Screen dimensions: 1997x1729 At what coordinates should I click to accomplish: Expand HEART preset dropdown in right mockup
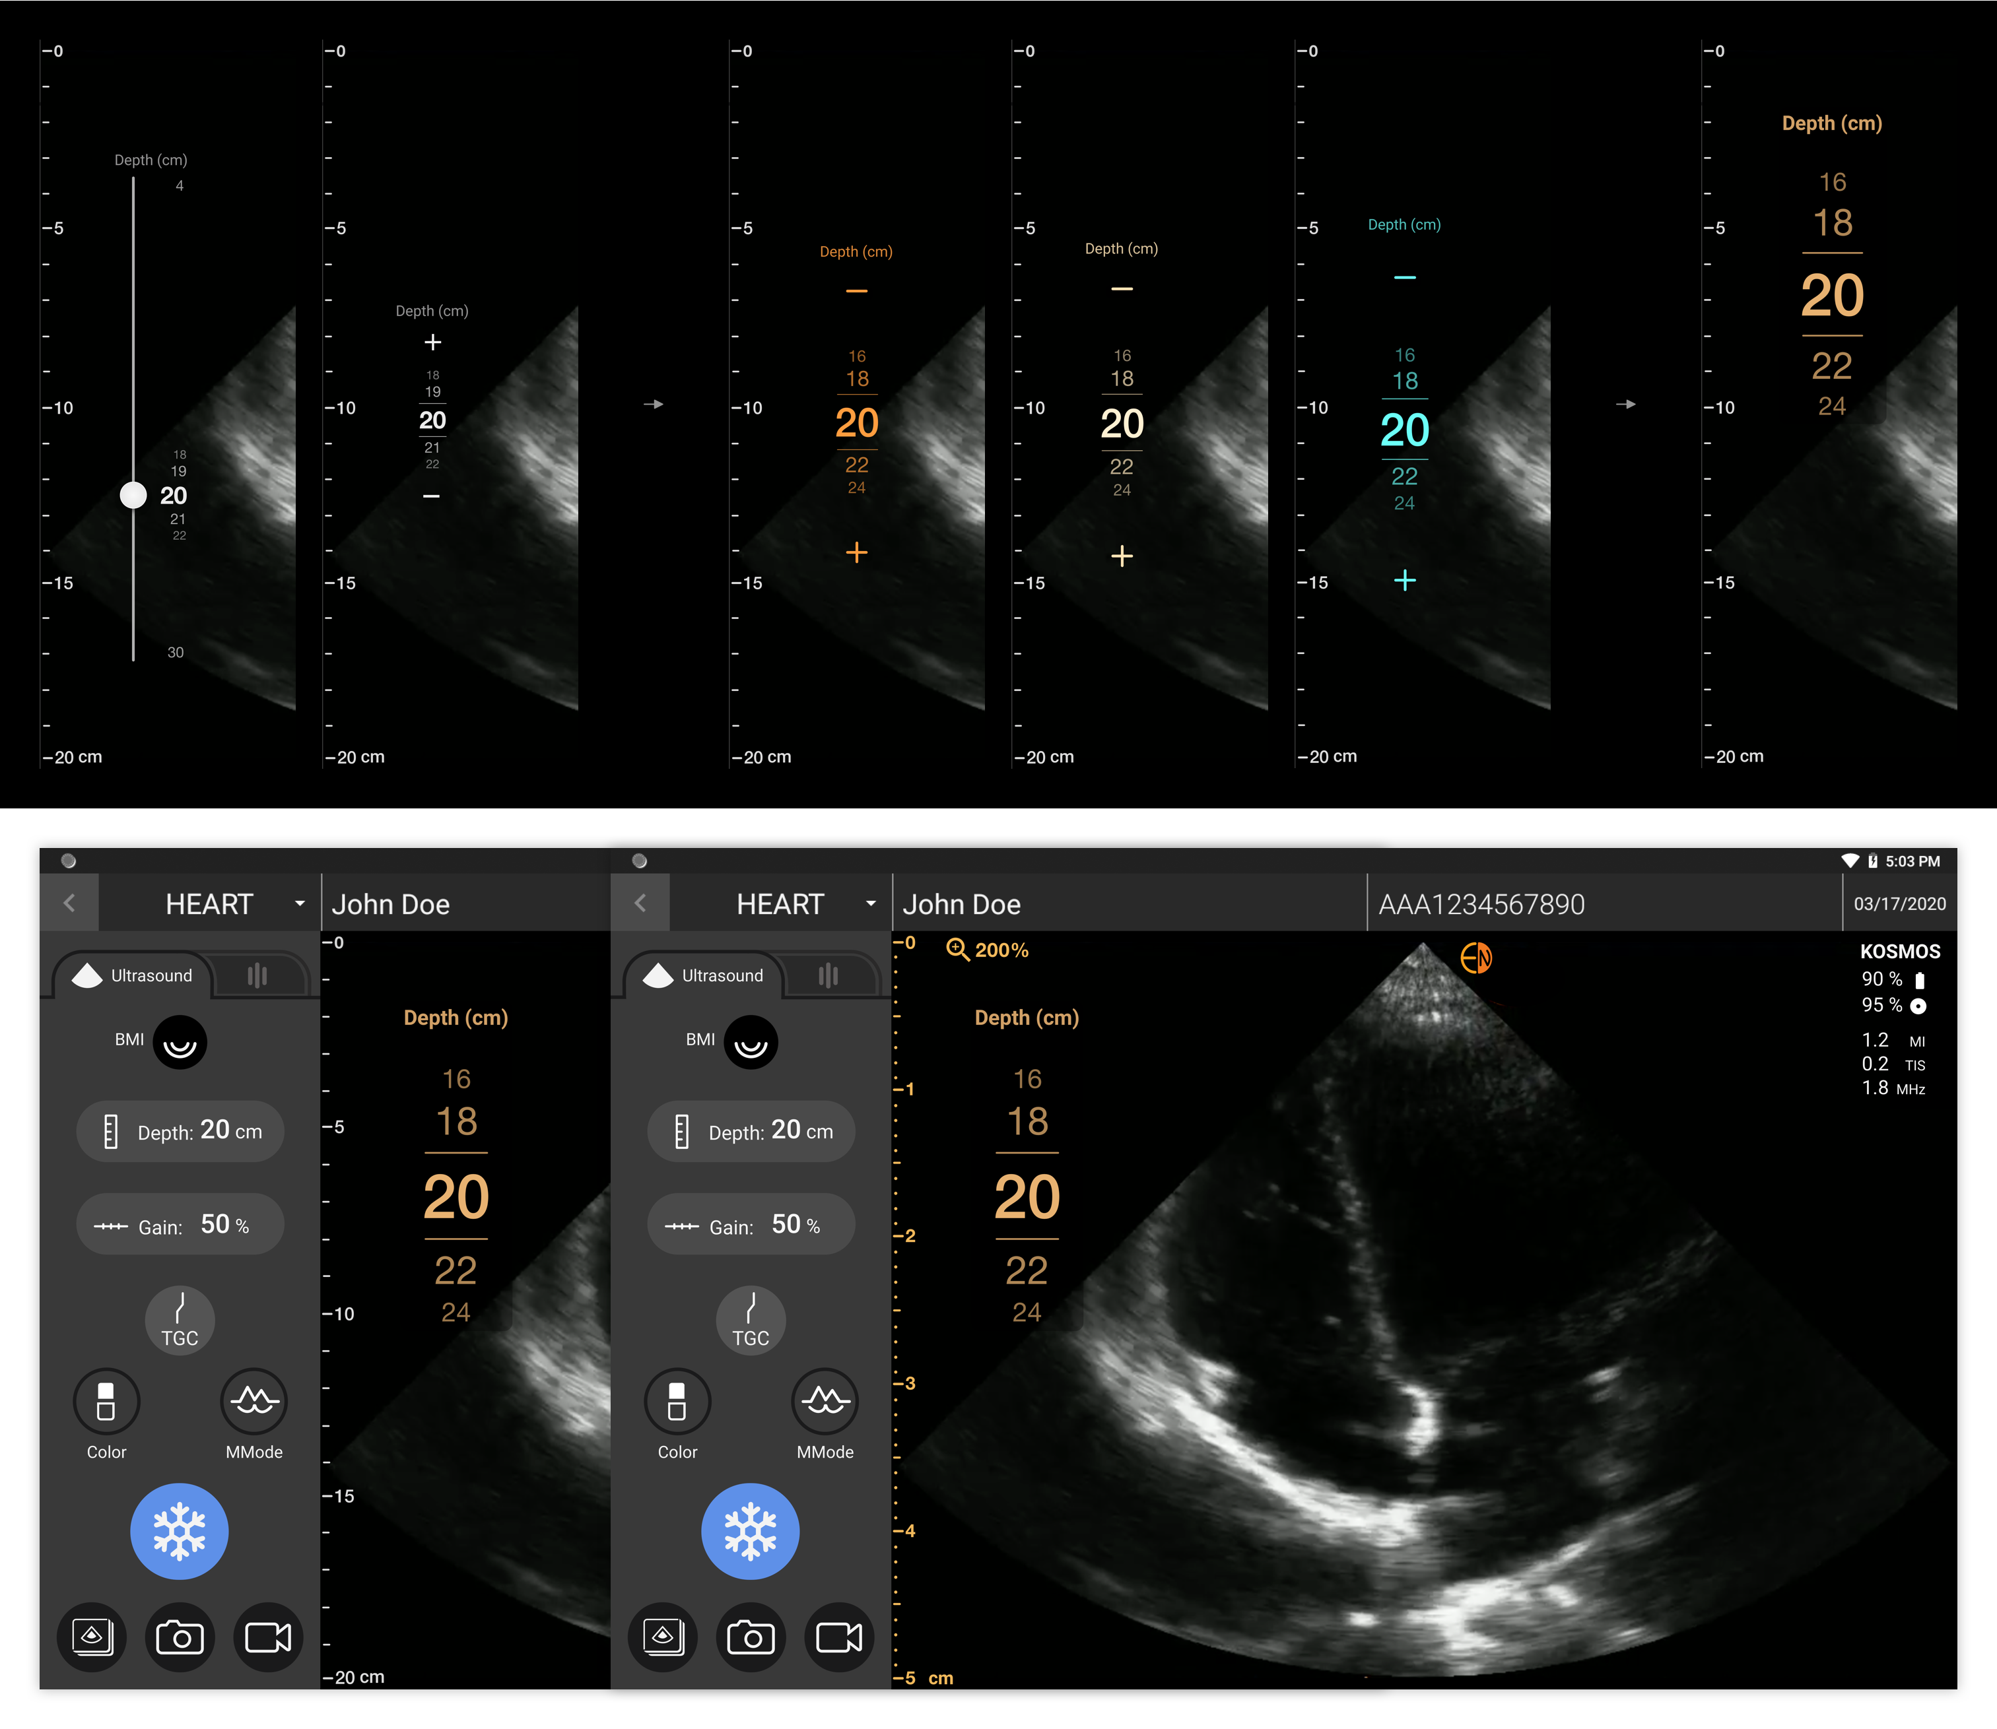pyautogui.click(x=871, y=904)
